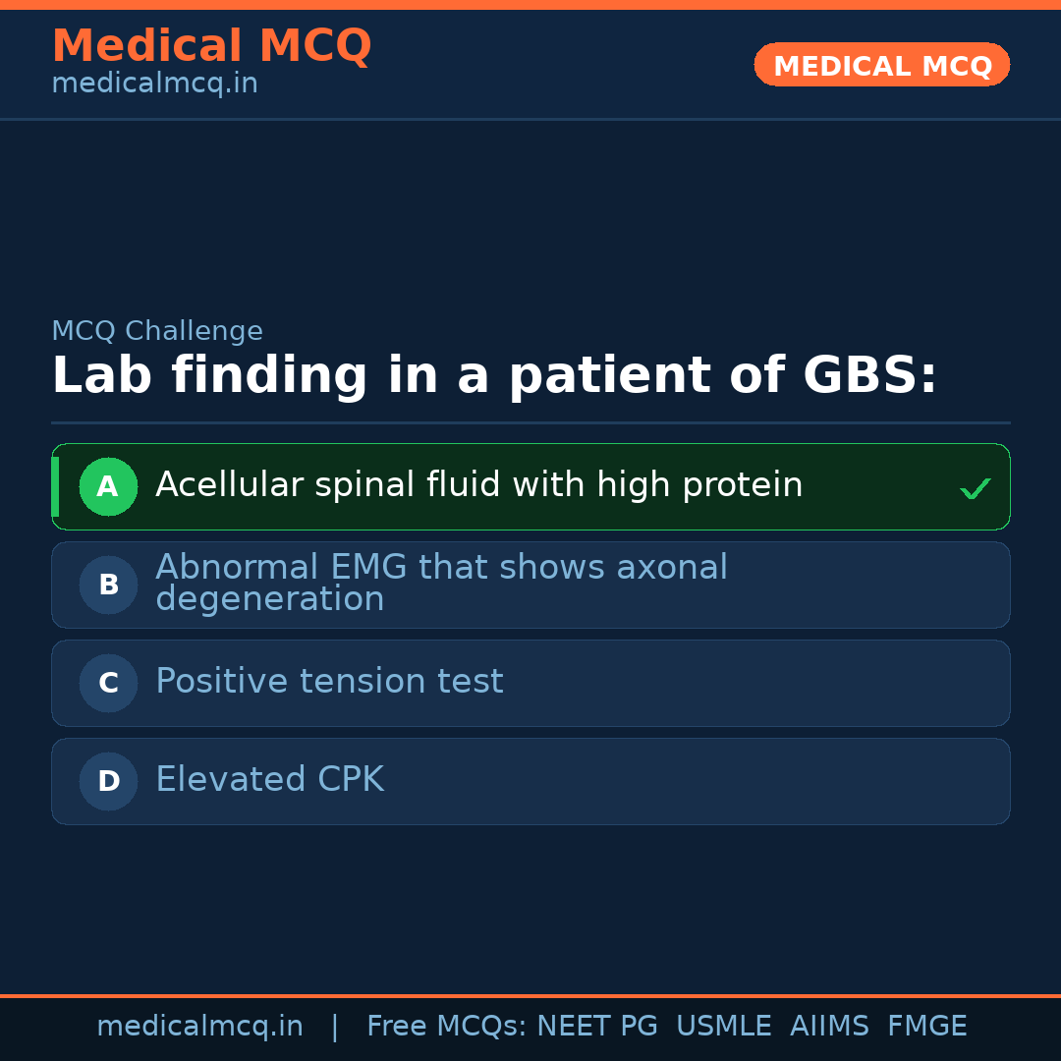Open medicalmcq.in link in the footer
This screenshot has width=1061, height=1061.
[x=199, y=1027]
